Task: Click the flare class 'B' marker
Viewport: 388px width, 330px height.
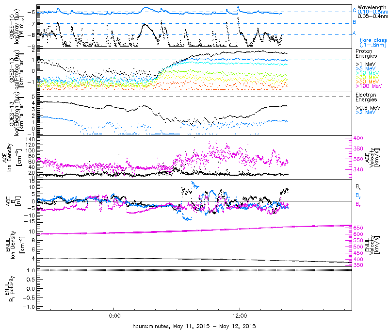Action: click(355, 22)
